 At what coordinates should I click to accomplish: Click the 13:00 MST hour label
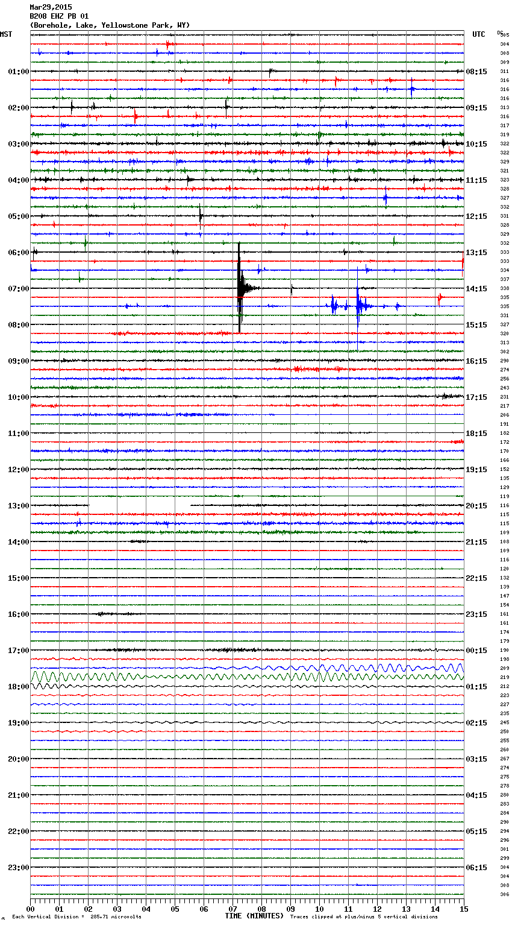click(x=19, y=506)
